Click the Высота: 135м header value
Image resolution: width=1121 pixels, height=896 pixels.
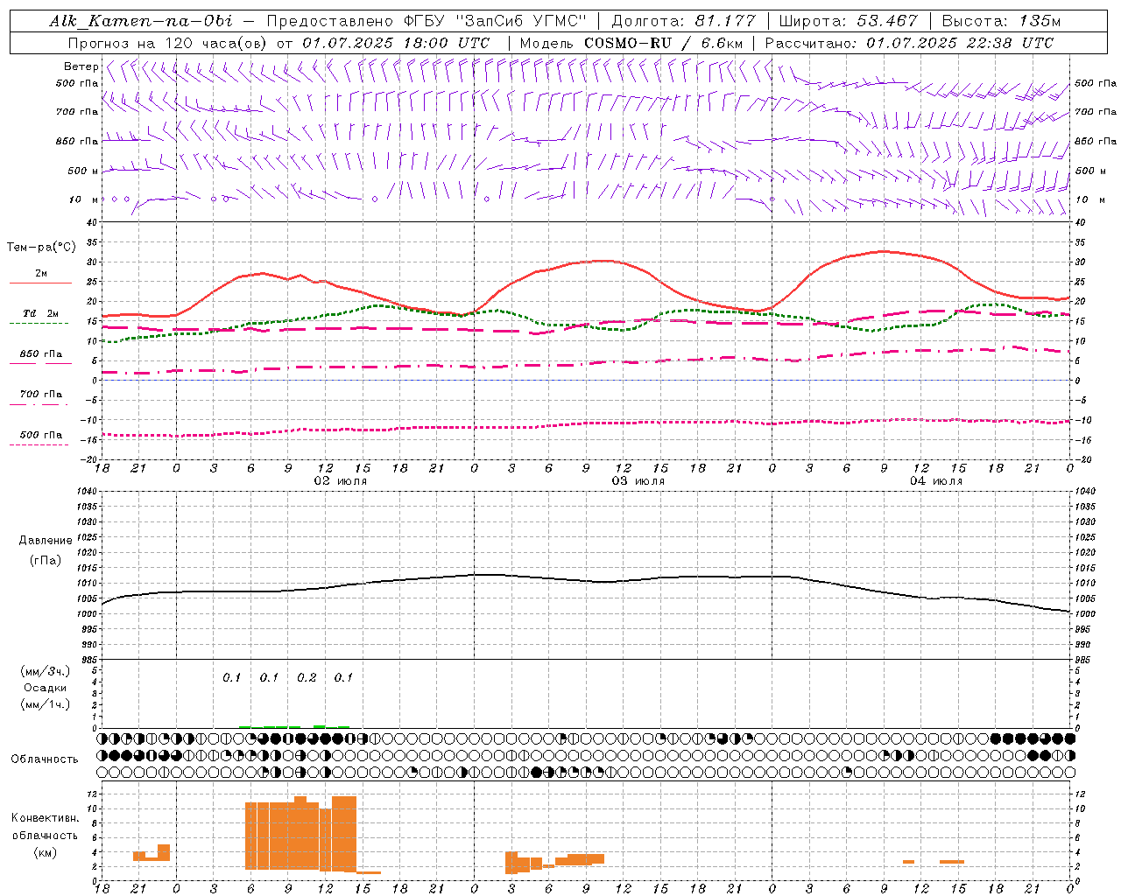click(1001, 21)
